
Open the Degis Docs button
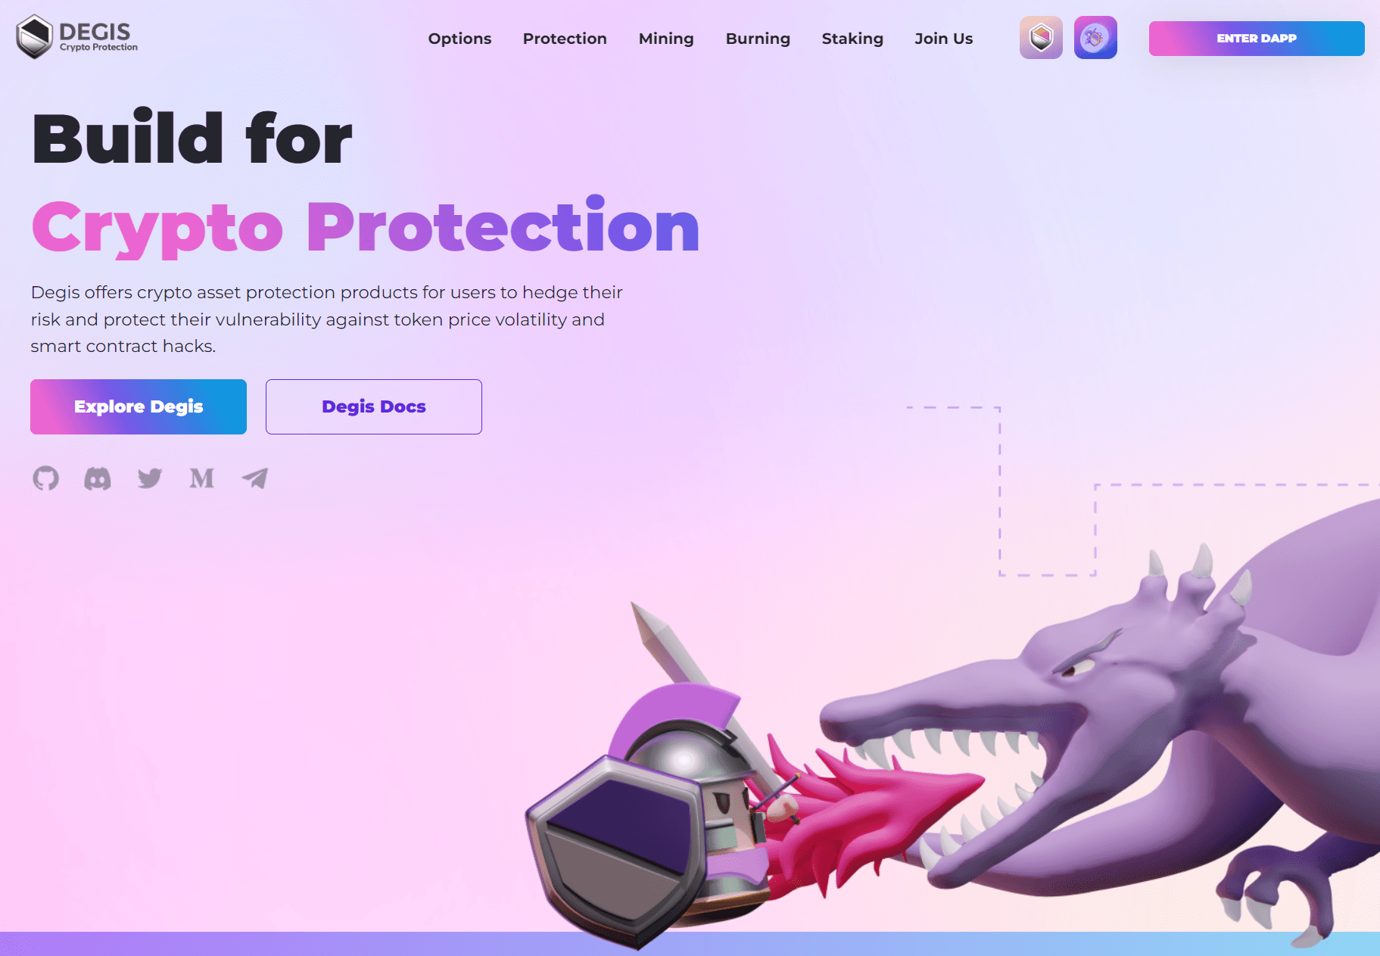pyautogui.click(x=374, y=406)
